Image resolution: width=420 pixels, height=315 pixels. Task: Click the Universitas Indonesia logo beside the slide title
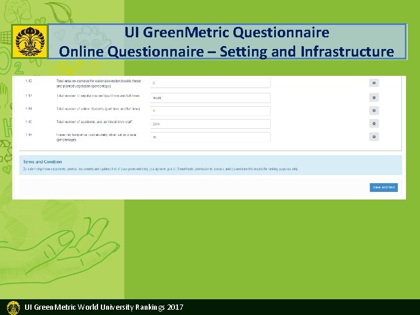[30, 41]
